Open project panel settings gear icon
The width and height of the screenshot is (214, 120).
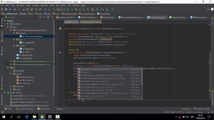point(48,17)
